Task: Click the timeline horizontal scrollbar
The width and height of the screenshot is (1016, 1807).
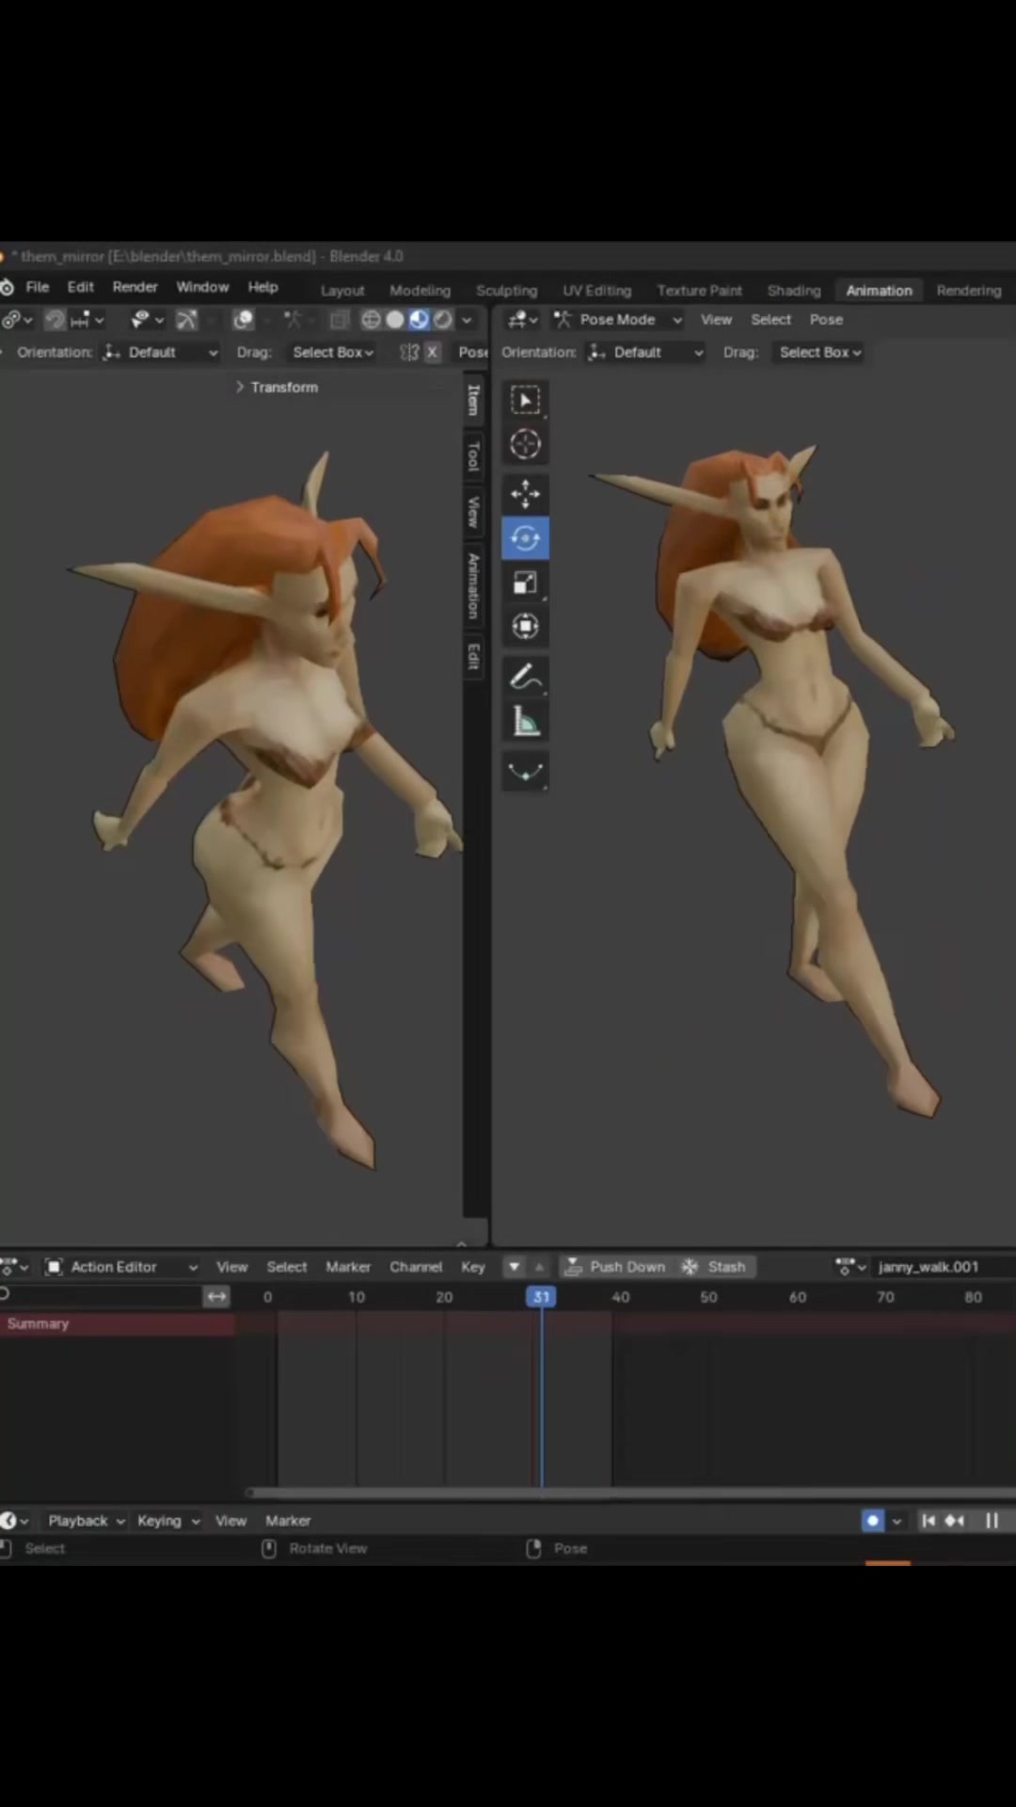Action: coord(630,1492)
